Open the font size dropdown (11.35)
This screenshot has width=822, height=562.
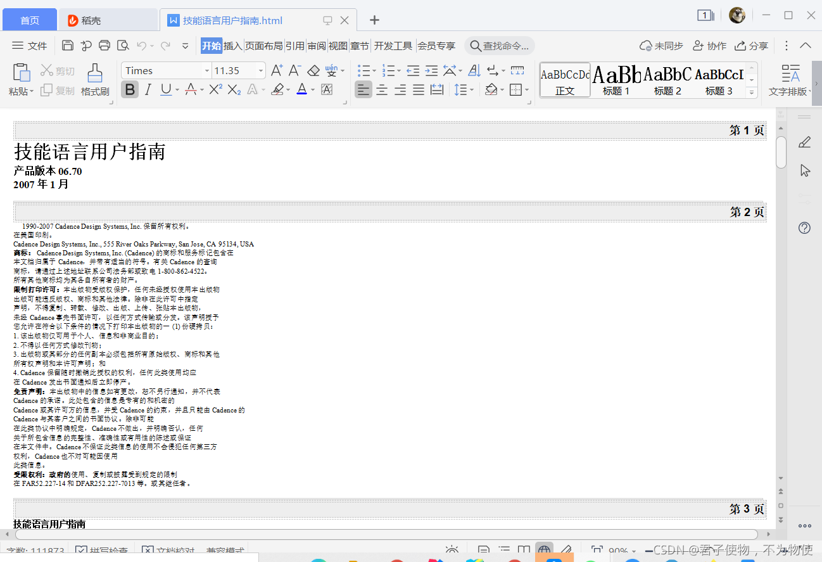[260, 70]
